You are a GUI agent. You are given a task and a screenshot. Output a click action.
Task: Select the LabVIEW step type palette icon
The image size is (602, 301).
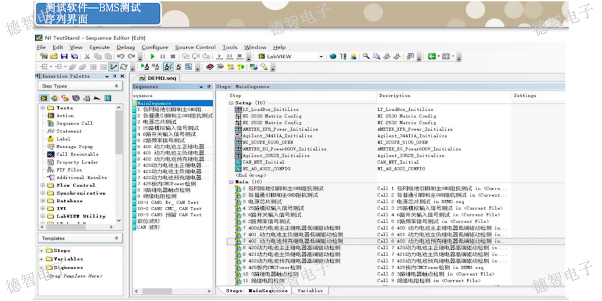[x=44, y=98]
